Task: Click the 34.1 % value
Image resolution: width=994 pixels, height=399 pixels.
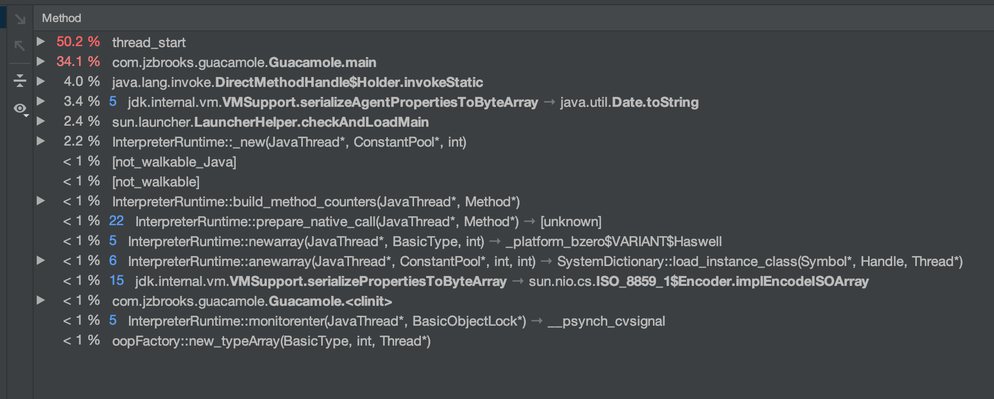Action: [x=78, y=61]
